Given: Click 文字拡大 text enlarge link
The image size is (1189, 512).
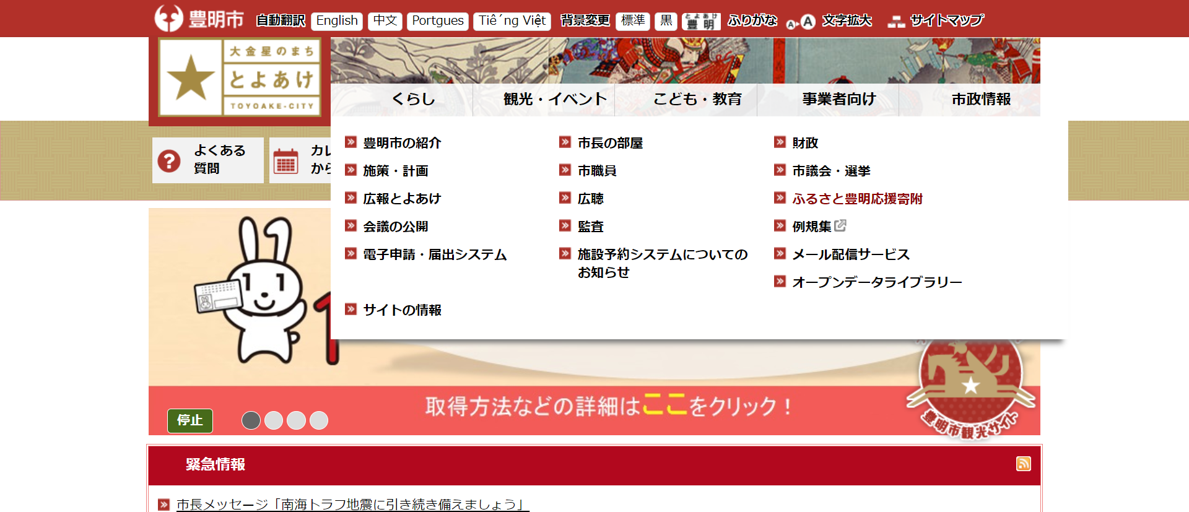Looking at the screenshot, I should point(847,21).
